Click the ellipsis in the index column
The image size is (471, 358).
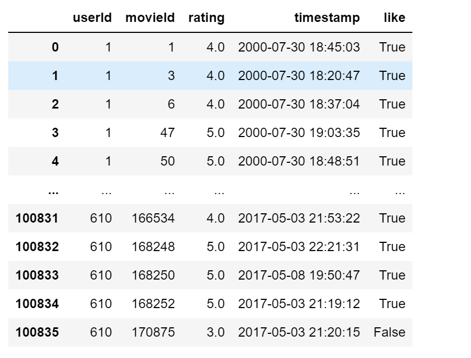(54, 191)
